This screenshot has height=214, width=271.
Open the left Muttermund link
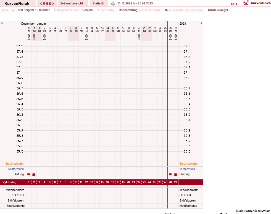point(16,169)
